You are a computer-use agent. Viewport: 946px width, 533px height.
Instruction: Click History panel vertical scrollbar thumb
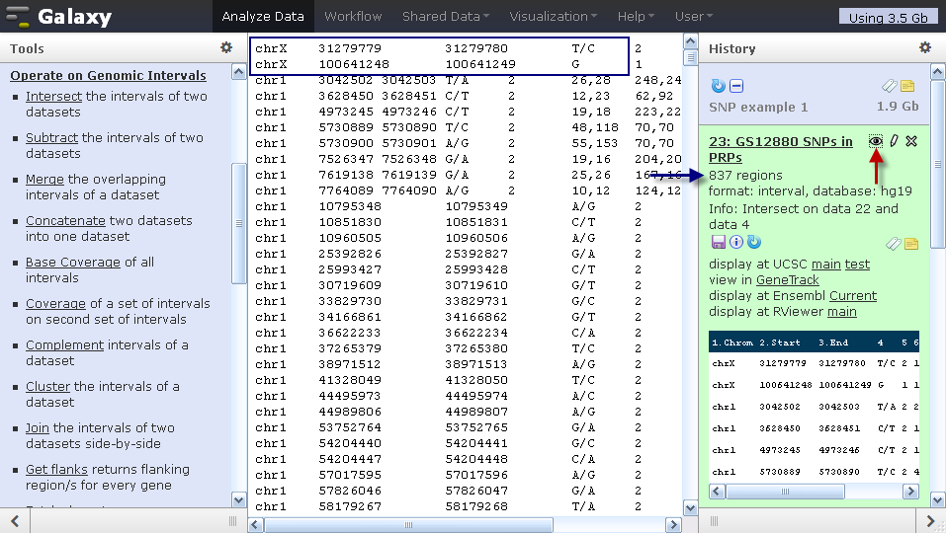tap(937, 164)
